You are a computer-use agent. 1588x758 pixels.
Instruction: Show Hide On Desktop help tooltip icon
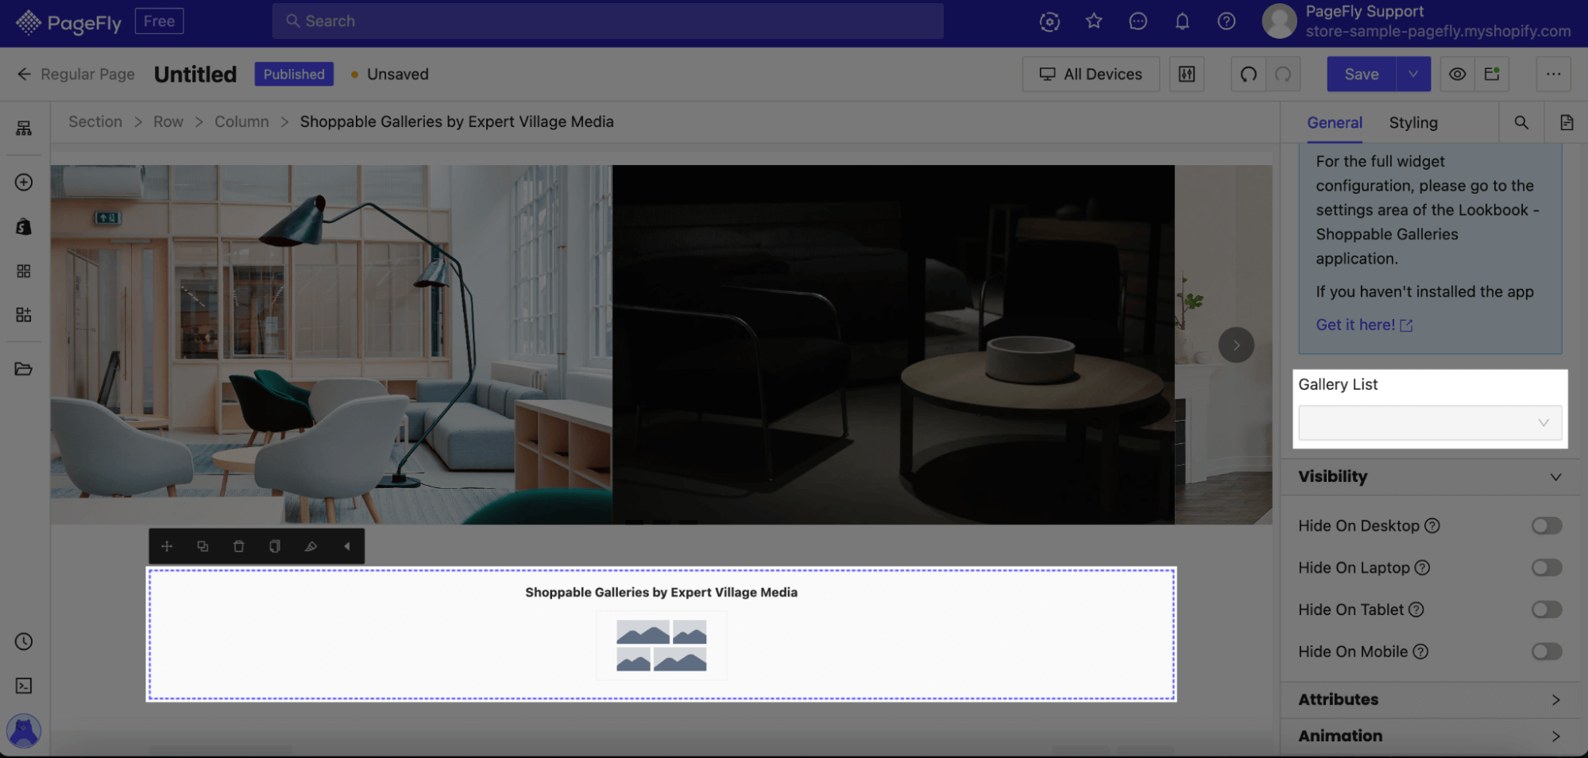pyautogui.click(x=1432, y=525)
